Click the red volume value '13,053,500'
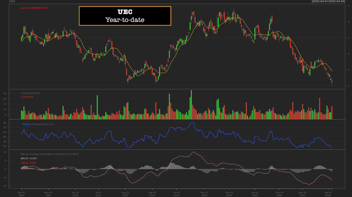 click(x=27, y=97)
